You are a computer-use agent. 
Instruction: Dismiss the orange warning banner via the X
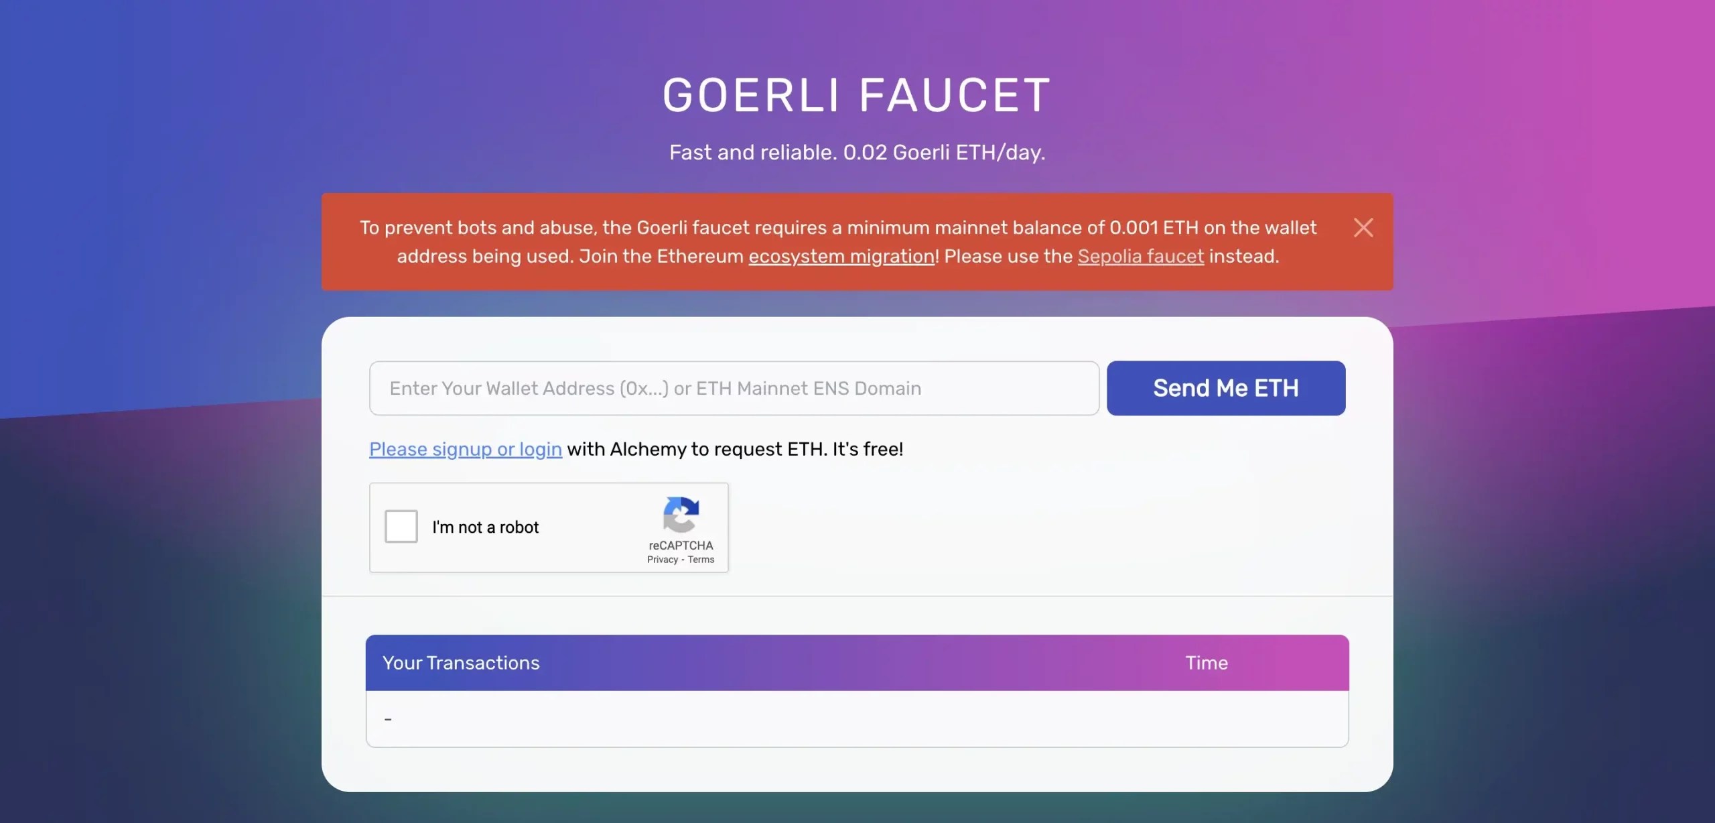pos(1365,227)
